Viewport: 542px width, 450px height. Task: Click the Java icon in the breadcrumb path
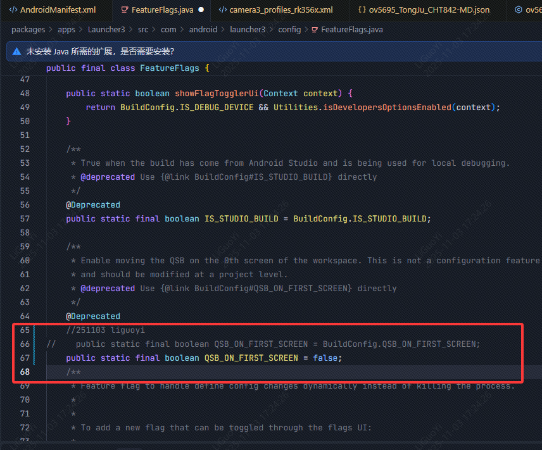(x=315, y=30)
